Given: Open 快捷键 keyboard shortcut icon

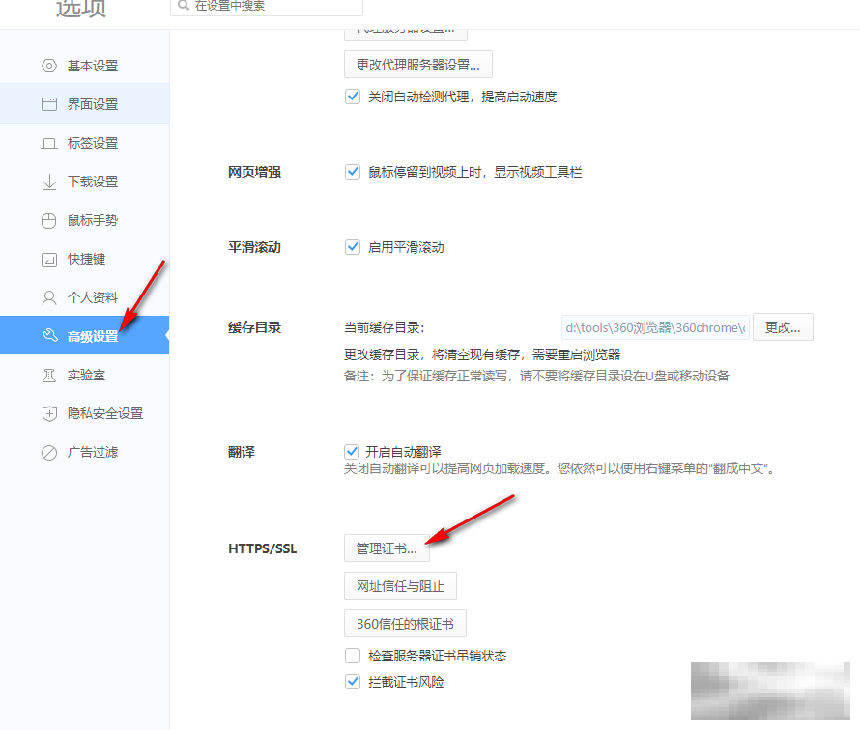Looking at the screenshot, I should coord(48,259).
